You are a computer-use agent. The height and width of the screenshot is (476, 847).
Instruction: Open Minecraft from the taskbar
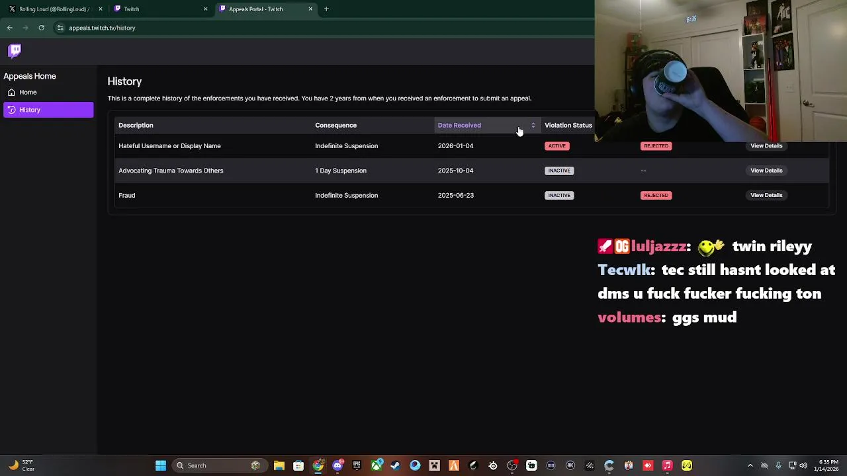(435, 465)
